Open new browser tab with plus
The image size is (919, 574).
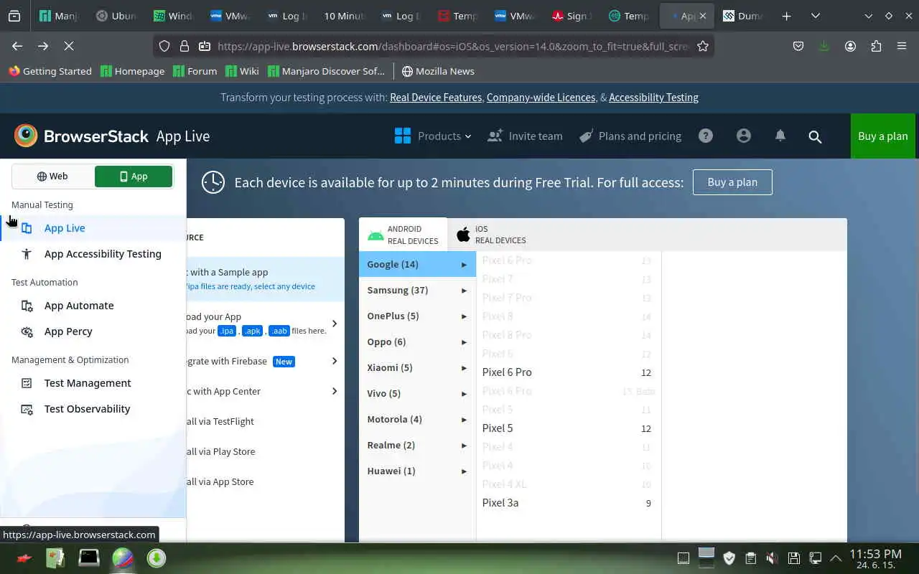pyautogui.click(x=787, y=16)
